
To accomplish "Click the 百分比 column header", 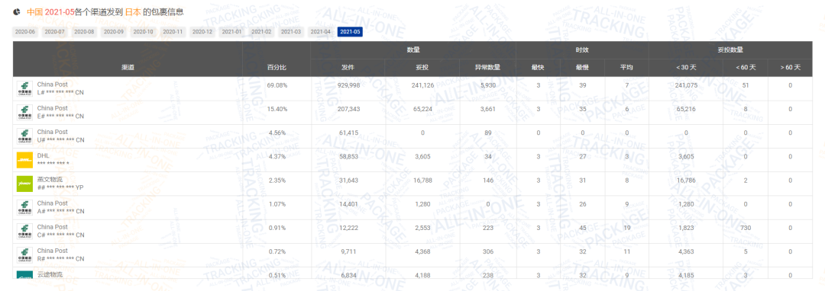I will (x=277, y=68).
